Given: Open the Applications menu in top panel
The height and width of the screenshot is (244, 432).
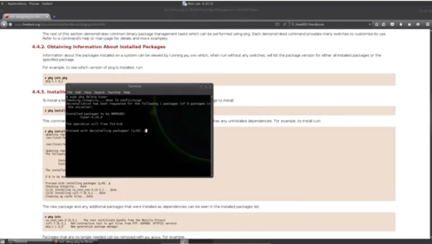Looking at the screenshot, I should pos(16,3).
